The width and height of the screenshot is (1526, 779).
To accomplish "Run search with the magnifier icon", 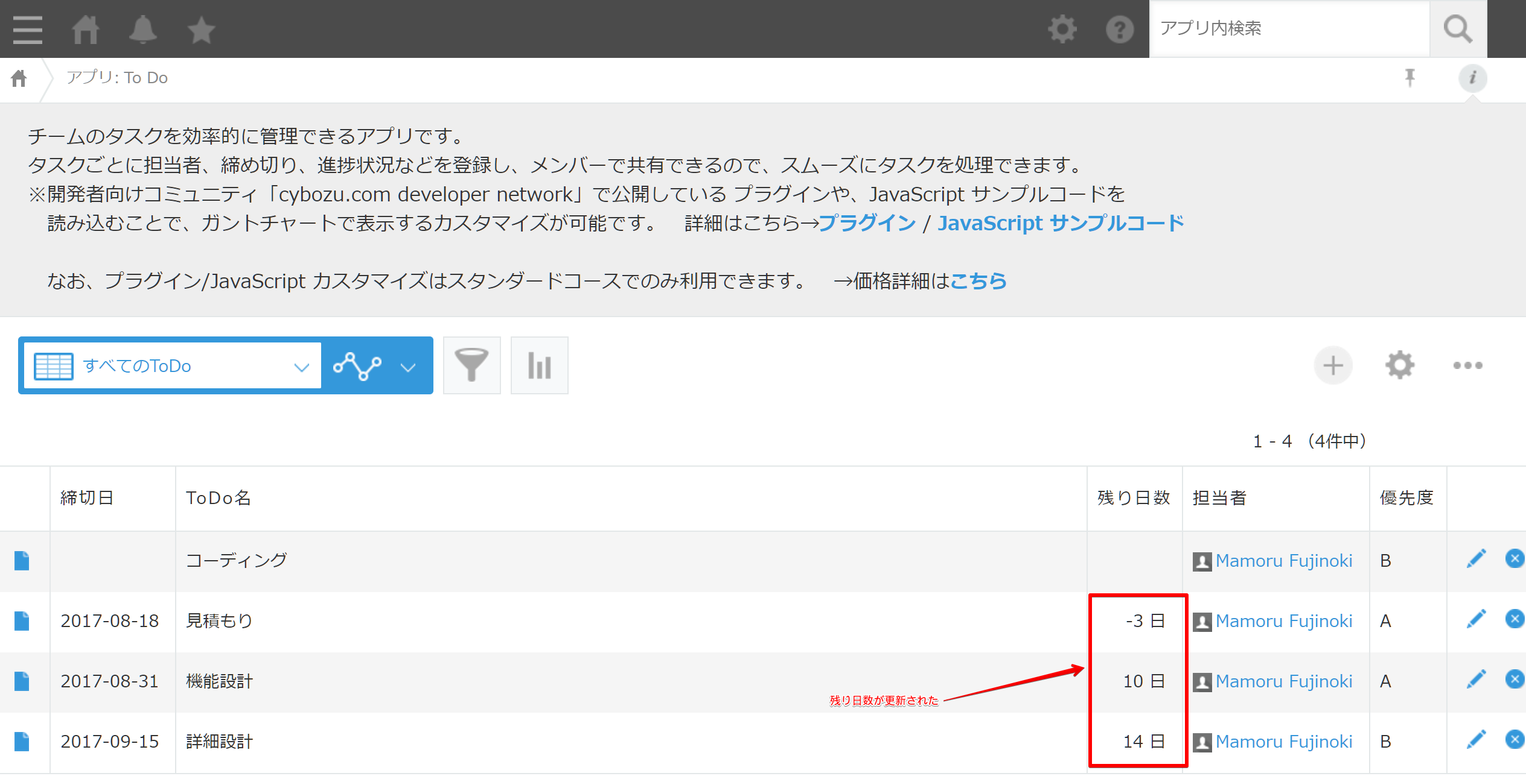I will point(1458,28).
